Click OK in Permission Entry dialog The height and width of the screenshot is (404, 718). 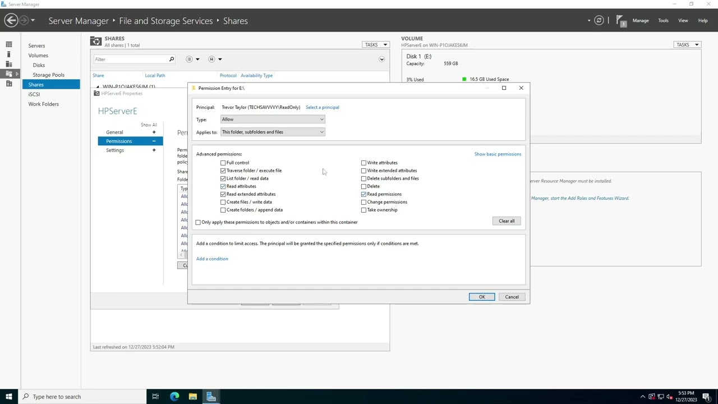click(482, 297)
